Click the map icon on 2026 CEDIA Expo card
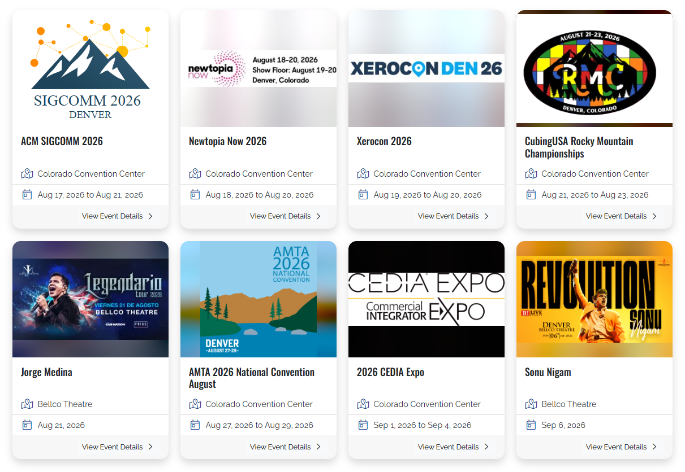Image resolution: width=685 pixels, height=472 pixels. tap(363, 404)
